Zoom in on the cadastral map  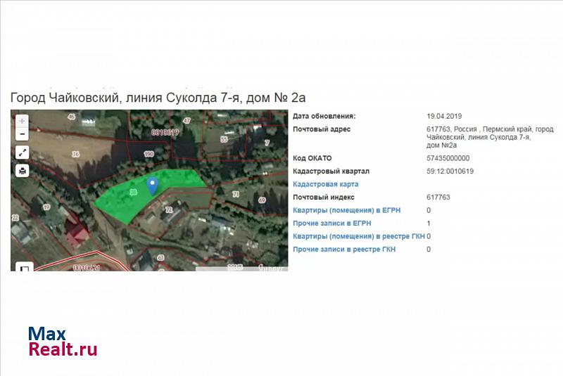[x=23, y=121]
